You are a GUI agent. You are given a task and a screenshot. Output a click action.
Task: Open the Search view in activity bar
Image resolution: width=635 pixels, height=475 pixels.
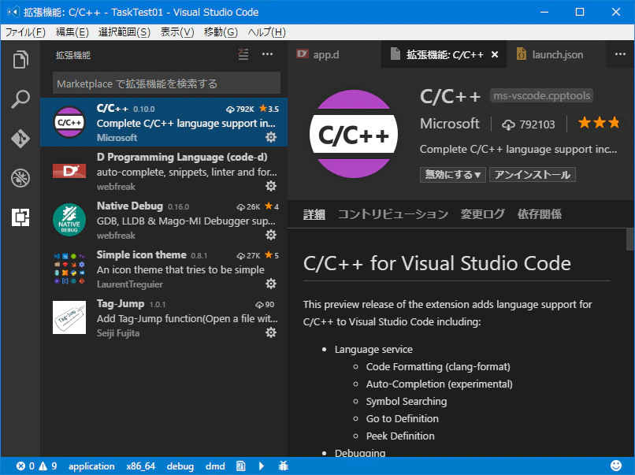click(x=20, y=98)
